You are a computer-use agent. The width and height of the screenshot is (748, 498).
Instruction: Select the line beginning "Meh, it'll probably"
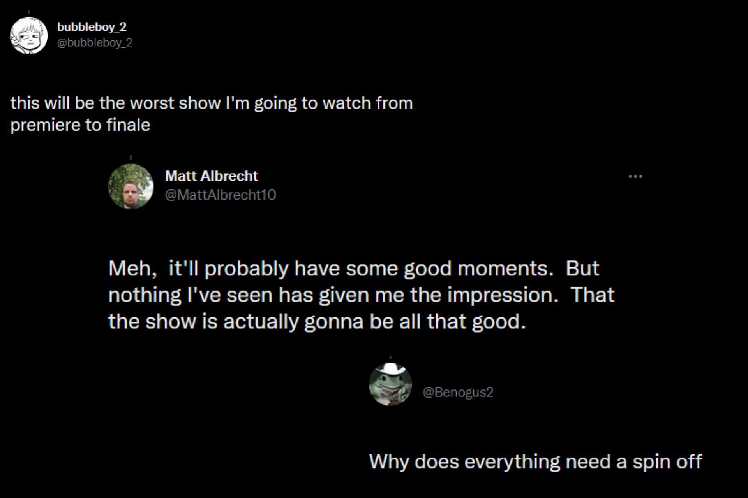tap(353, 268)
